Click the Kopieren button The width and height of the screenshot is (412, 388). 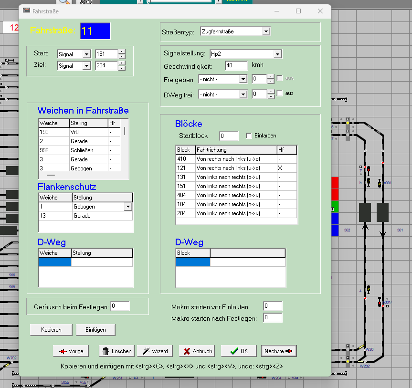pyautogui.click(x=52, y=330)
